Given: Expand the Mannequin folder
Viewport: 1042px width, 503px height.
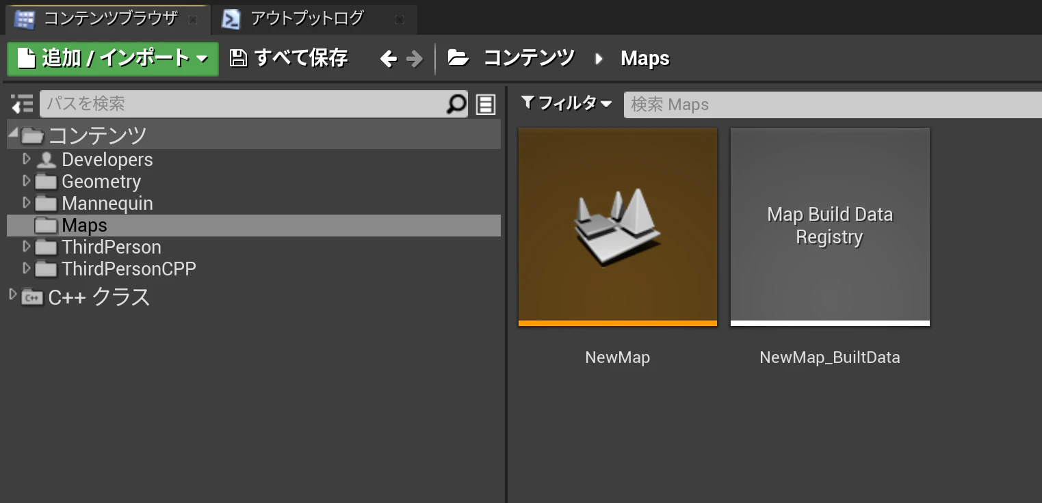Looking at the screenshot, I should [27, 203].
